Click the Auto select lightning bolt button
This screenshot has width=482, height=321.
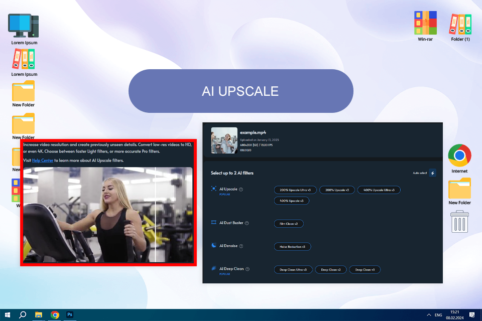(x=432, y=173)
